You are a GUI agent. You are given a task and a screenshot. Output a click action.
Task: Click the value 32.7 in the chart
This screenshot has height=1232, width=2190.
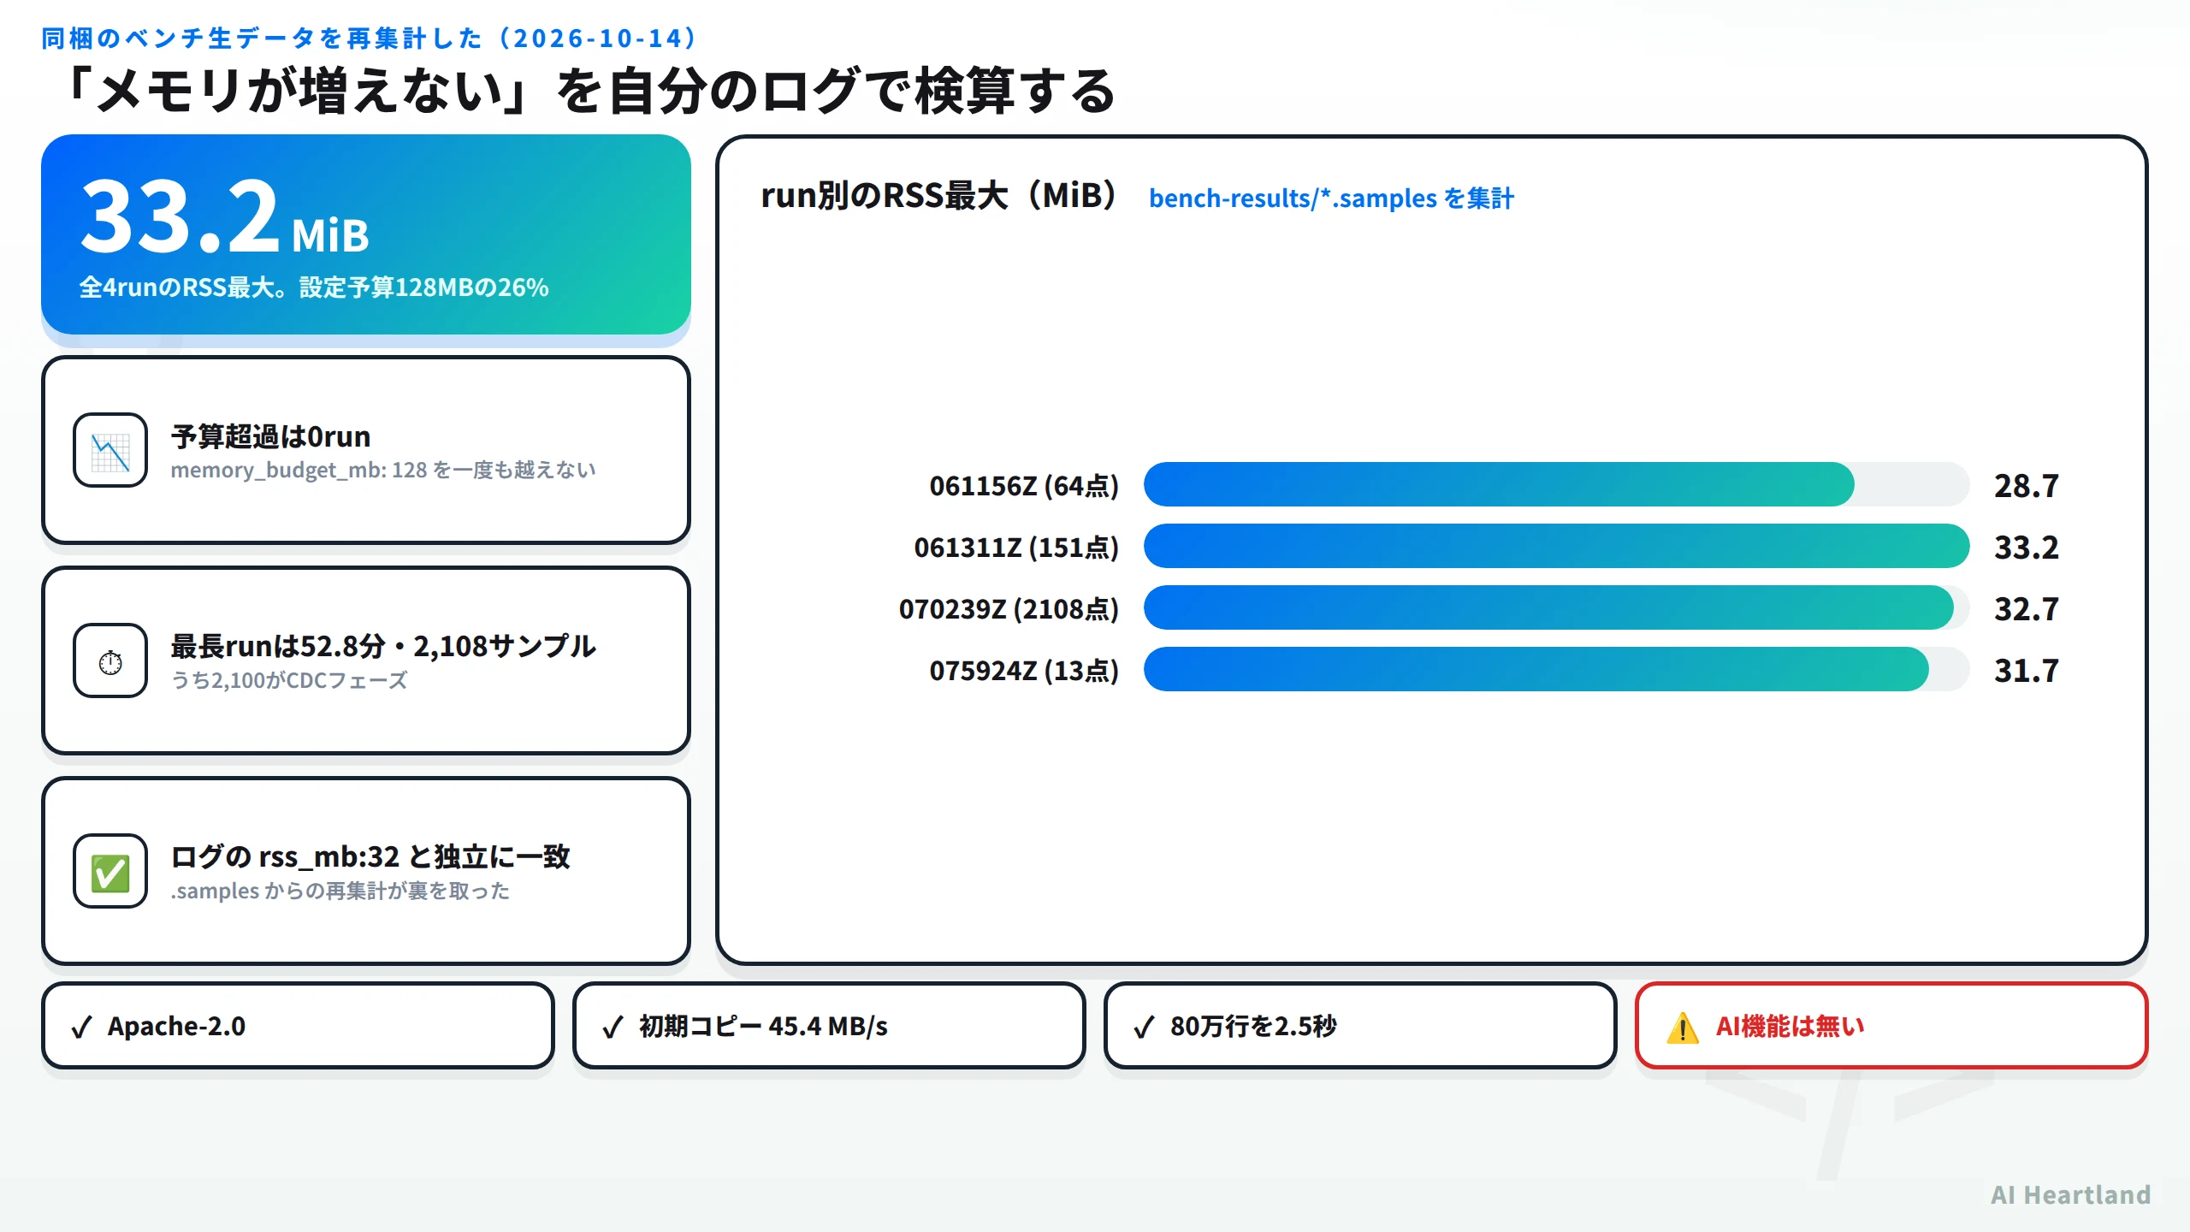[x=2026, y=609]
